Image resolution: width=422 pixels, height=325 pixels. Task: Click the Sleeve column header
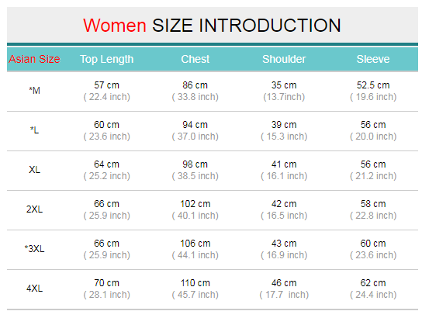[373, 59]
